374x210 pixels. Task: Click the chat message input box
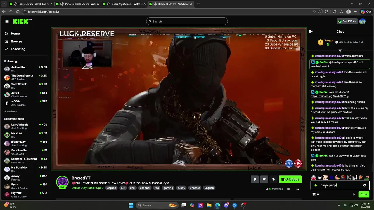[340, 185]
